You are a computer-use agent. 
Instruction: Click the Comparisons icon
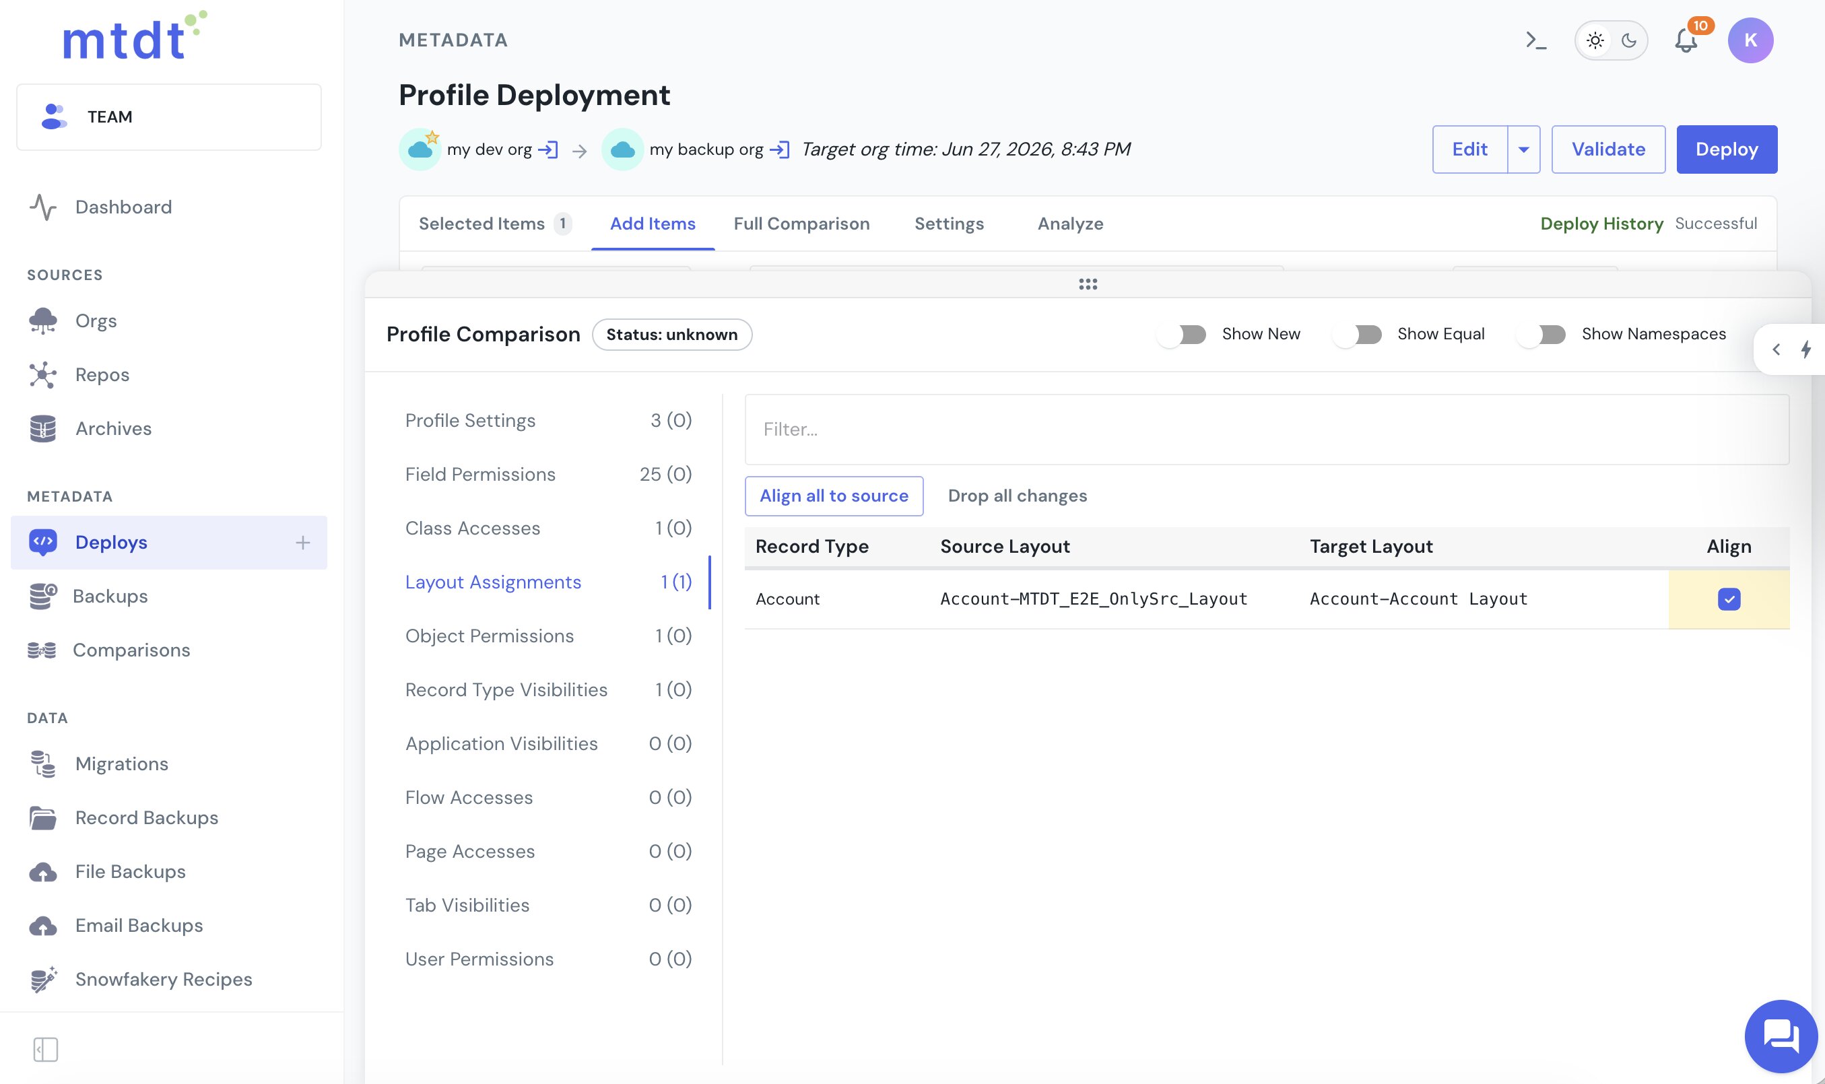(x=42, y=650)
